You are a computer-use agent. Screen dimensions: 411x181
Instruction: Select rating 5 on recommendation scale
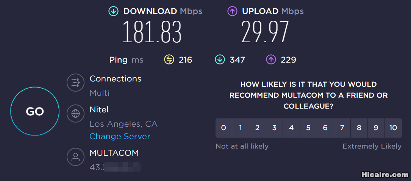(308, 128)
